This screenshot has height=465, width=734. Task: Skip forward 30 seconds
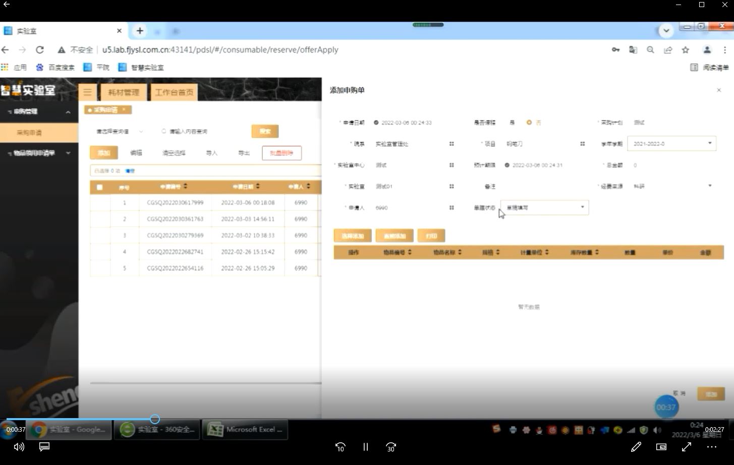click(391, 447)
